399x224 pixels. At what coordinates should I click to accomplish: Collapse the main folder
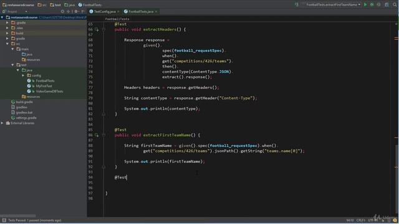[x=12, y=49]
